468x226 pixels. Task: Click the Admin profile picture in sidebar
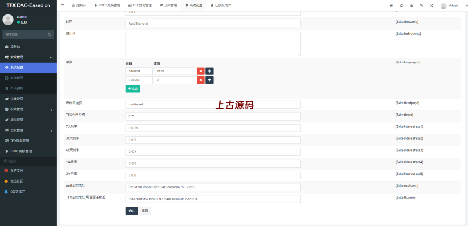pos(8,19)
